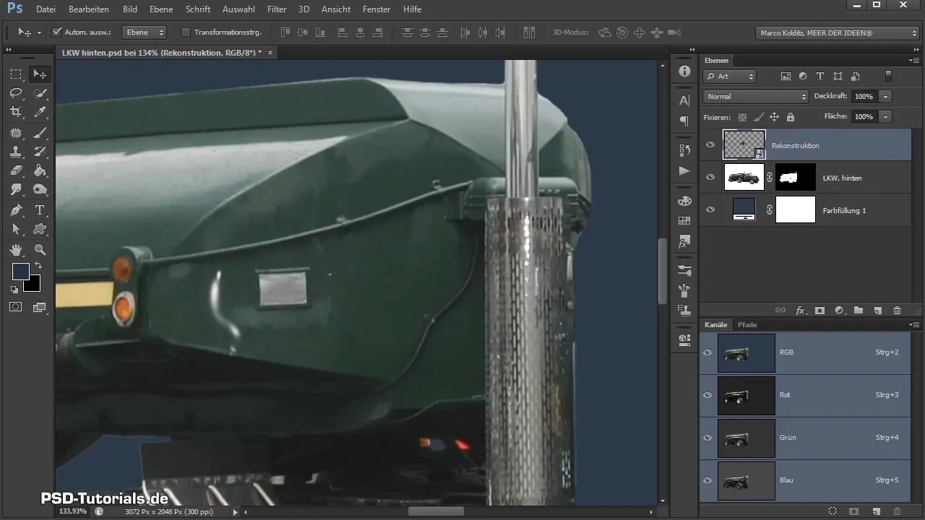The height and width of the screenshot is (520, 925).
Task: Click the LKW, hinten layer mask thumbnail
Action: point(796,178)
